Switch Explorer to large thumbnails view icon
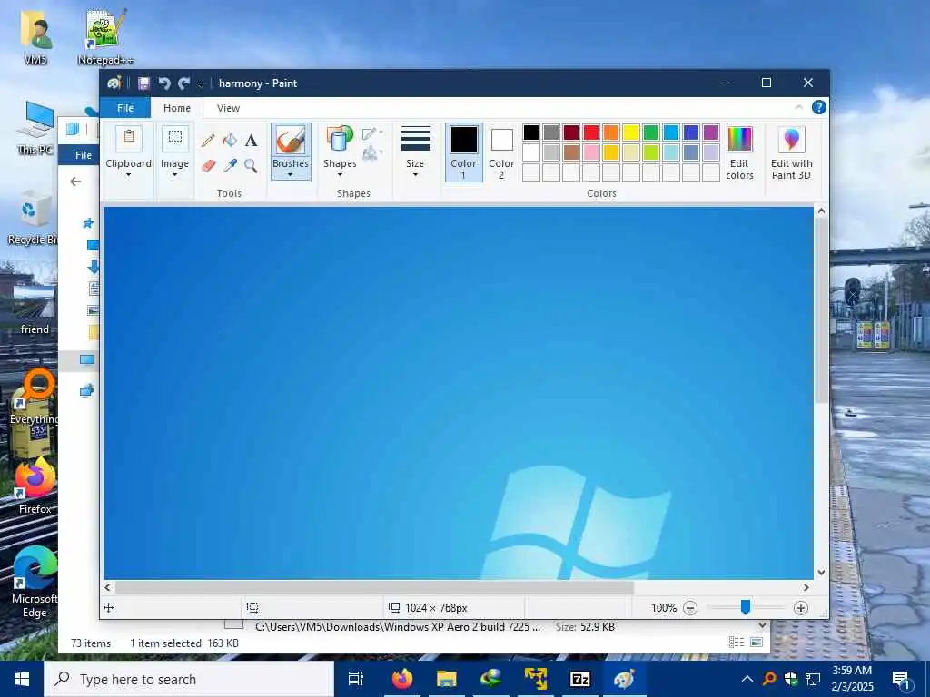Image resolution: width=930 pixels, height=697 pixels. tap(757, 643)
